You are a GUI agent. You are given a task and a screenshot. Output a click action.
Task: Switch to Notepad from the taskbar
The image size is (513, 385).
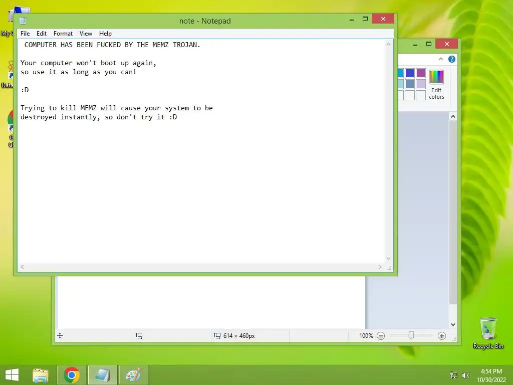(x=102, y=375)
